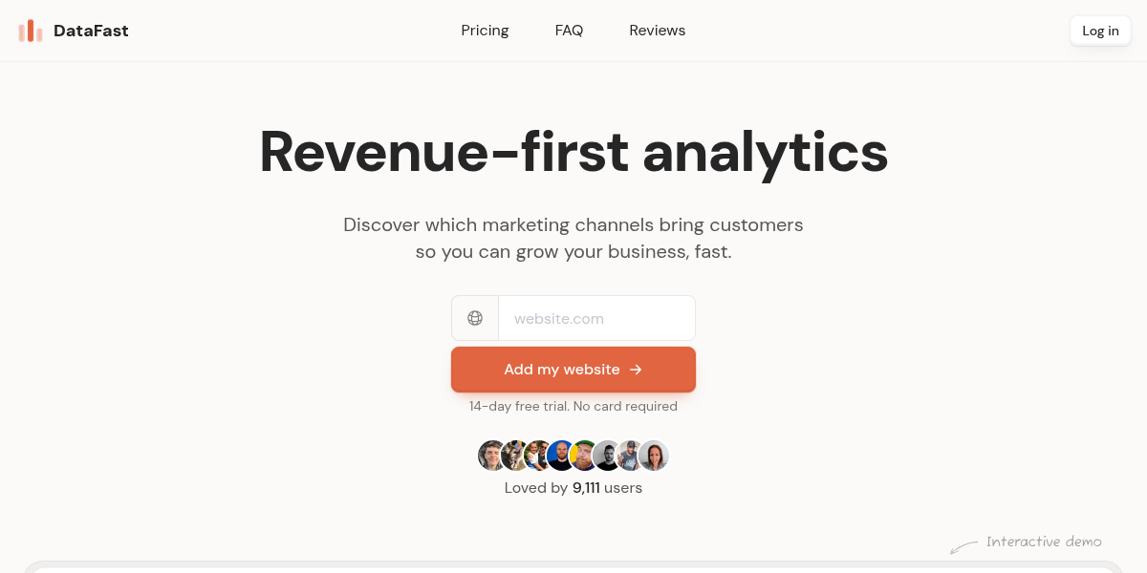Click the fourth avatar from the left

click(x=561, y=456)
